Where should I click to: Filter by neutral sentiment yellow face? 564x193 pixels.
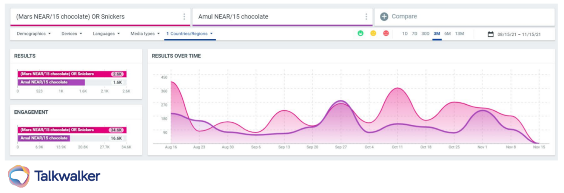pos(373,33)
